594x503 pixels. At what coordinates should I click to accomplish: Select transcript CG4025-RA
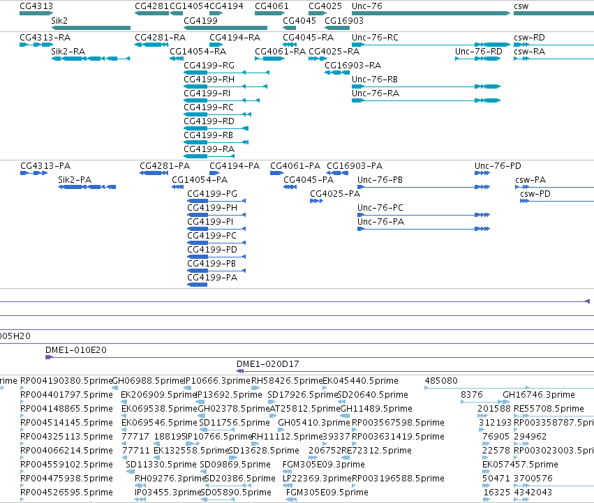(x=318, y=59)
